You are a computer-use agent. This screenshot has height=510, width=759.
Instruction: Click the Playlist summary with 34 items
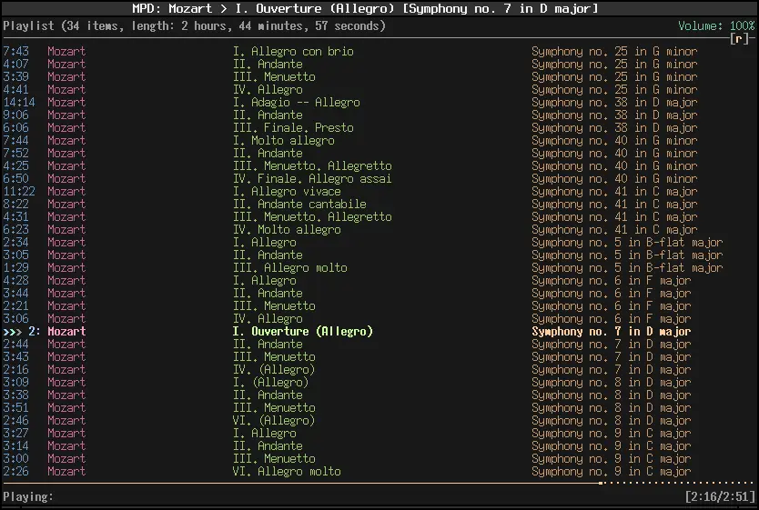(194, 26)
